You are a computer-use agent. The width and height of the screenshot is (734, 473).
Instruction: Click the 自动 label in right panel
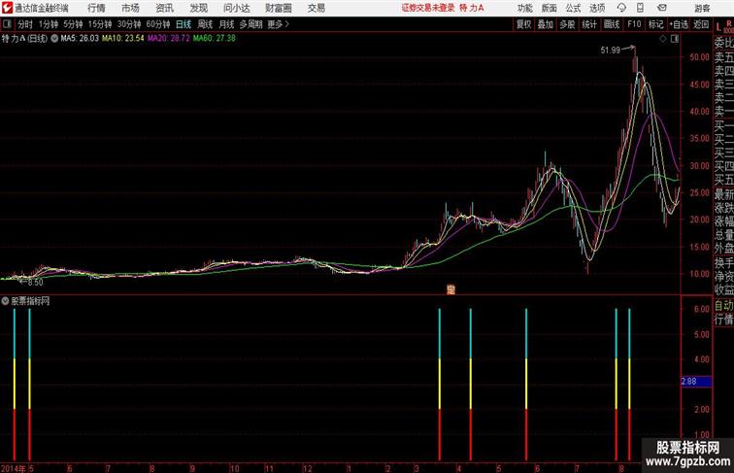(723, 306)
